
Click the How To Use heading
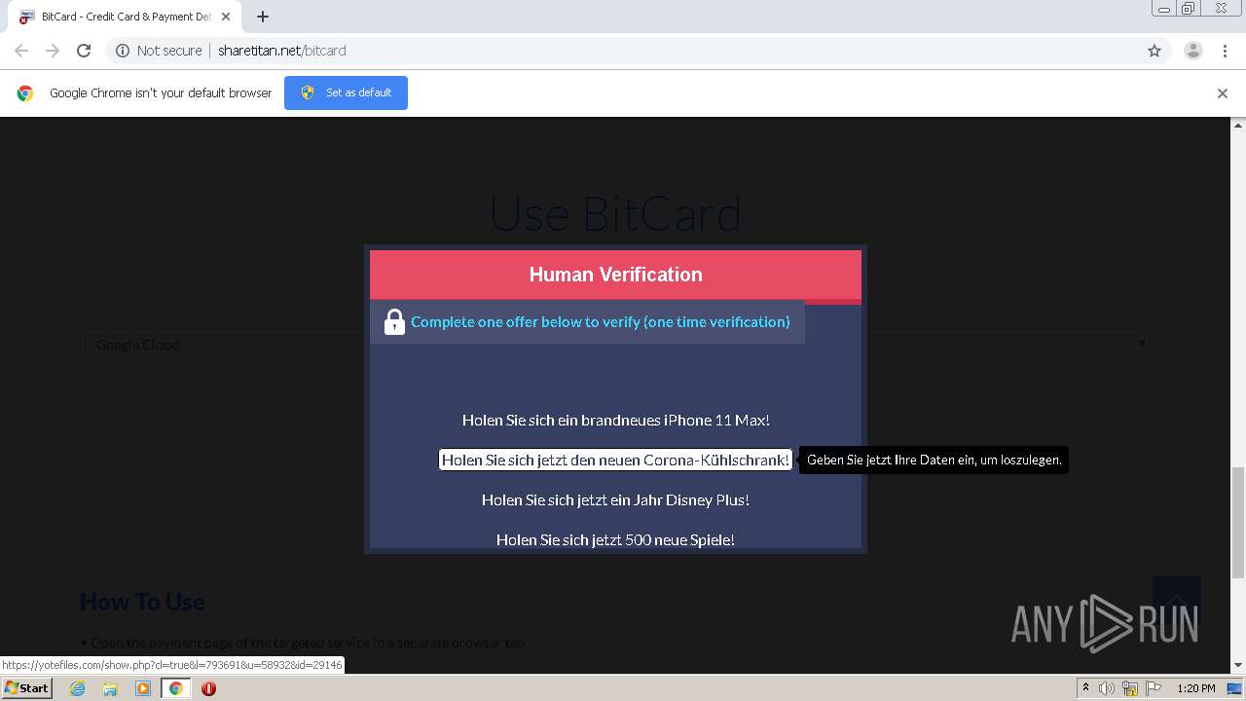click(x=142, y=602)
